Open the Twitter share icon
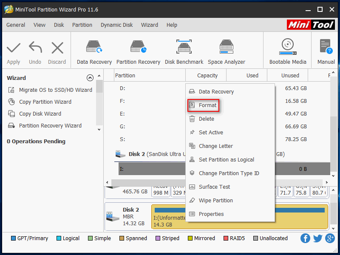This screenshot has width=340, height=255. pos(317,238)
